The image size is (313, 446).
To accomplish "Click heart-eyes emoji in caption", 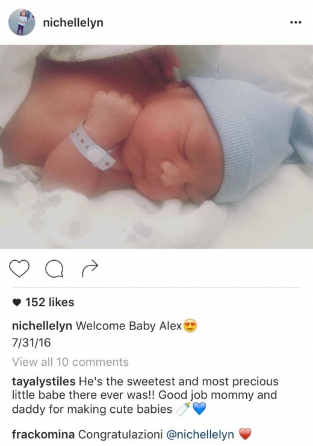I will pyautogui.click(x=190, y=326).
